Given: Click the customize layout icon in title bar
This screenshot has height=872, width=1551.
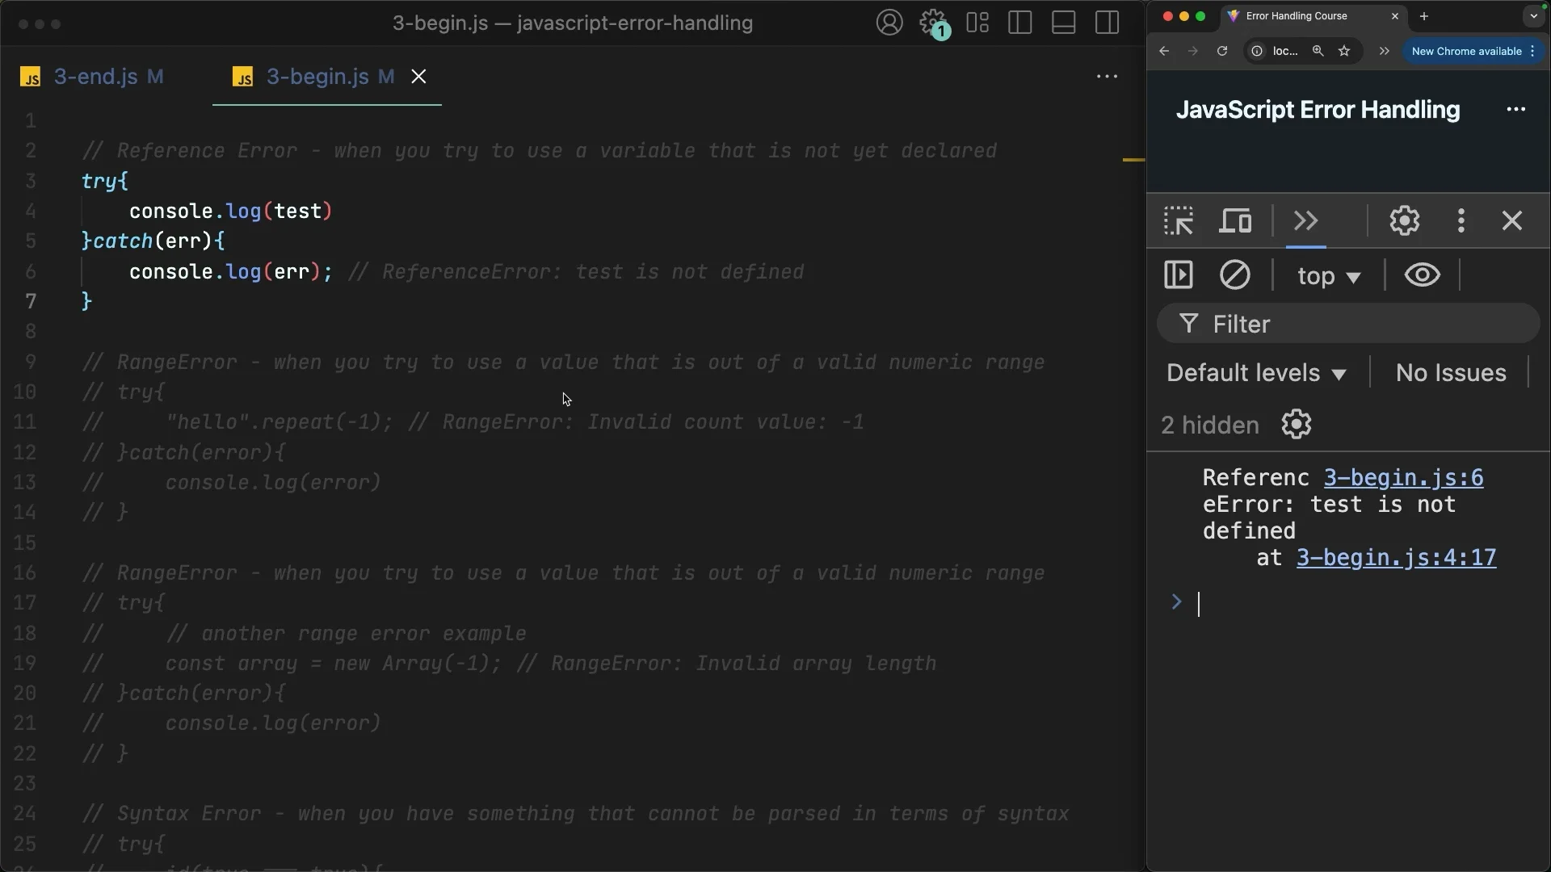Looking at the screenshot, I should pos(977,23).
